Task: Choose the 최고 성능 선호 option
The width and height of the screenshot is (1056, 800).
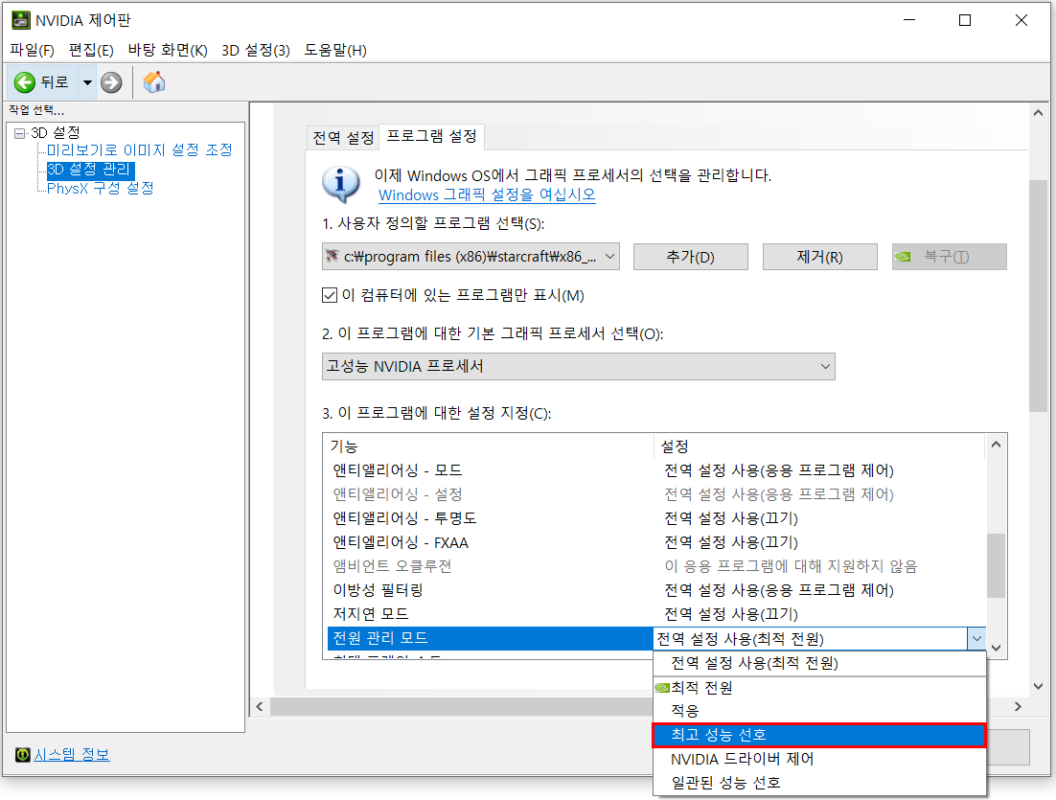Action: (x=819, y=736)
